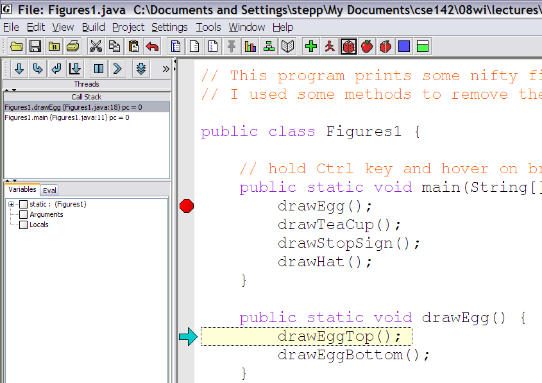This screenshot has height=383, width=542.
Task: Click the Arguments box in Variables
Action: pos(24,215)
